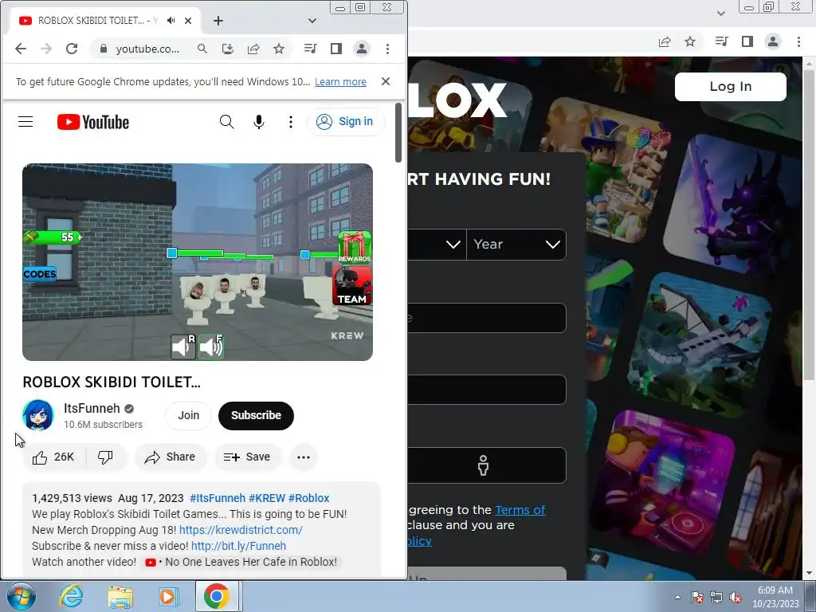Open the Windows Start menu
The width and height of the screenshot is (816, 612).
22,596
